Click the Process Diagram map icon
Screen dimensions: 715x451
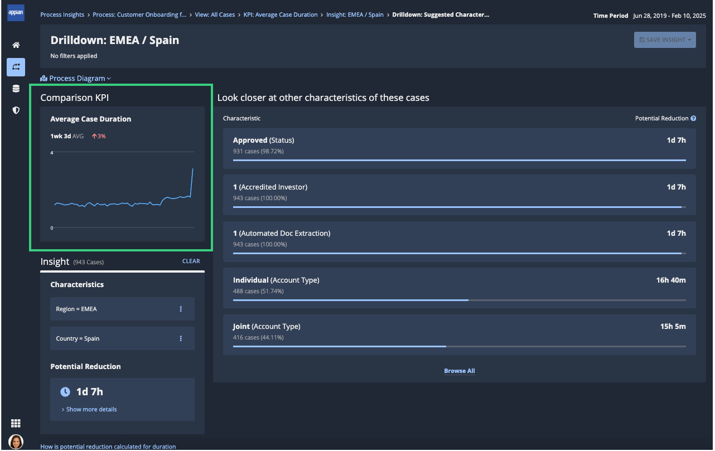coord(44,79)
